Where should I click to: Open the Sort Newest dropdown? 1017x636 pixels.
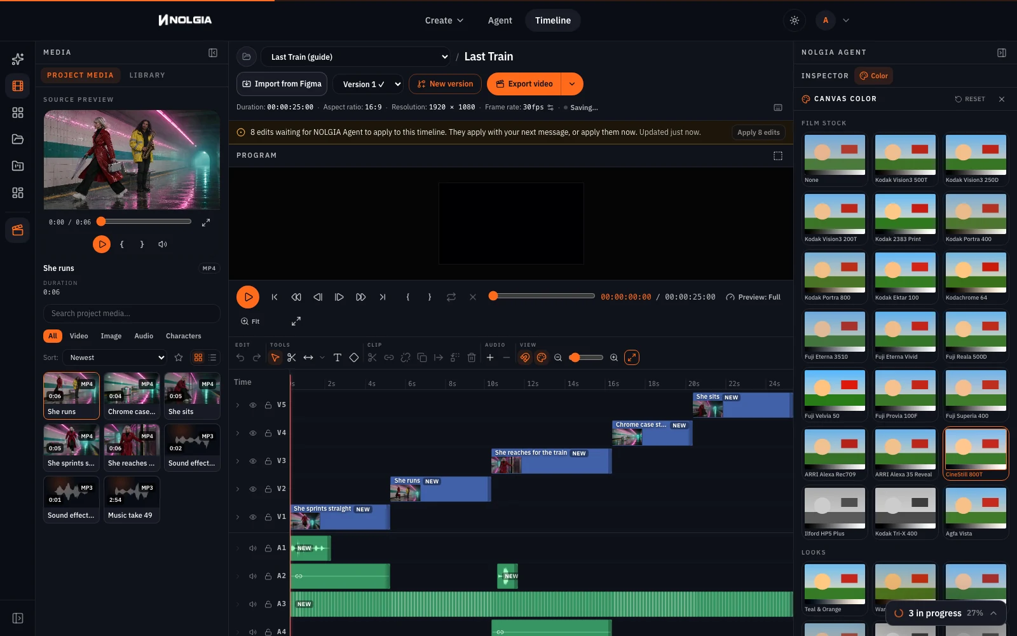pyautogui.click(x=116, y=357)
